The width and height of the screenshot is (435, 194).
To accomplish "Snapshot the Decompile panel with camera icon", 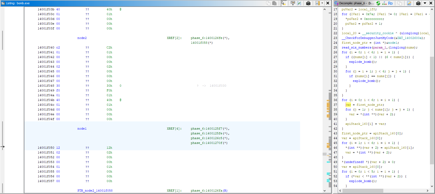I will [418, 3].
